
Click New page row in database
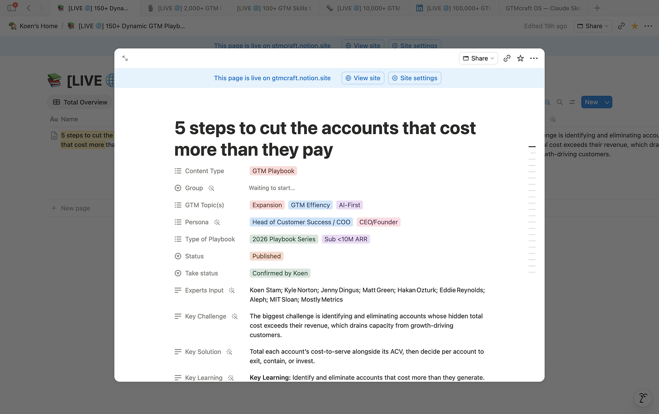pyautogui.click(x=71, y=208)
